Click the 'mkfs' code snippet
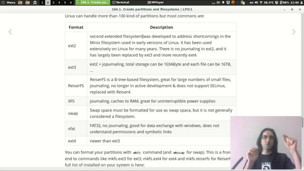The image size is (304, 171). point(137,152)
